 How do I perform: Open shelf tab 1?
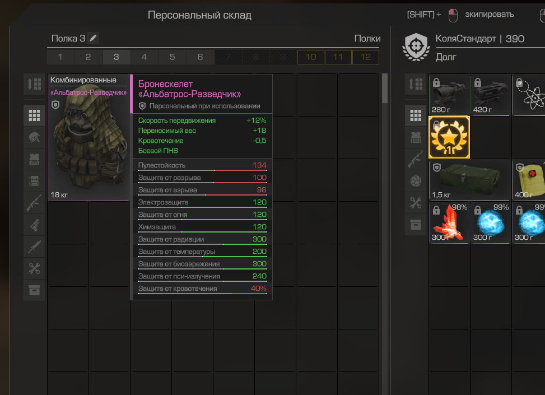tap(60, 57)
